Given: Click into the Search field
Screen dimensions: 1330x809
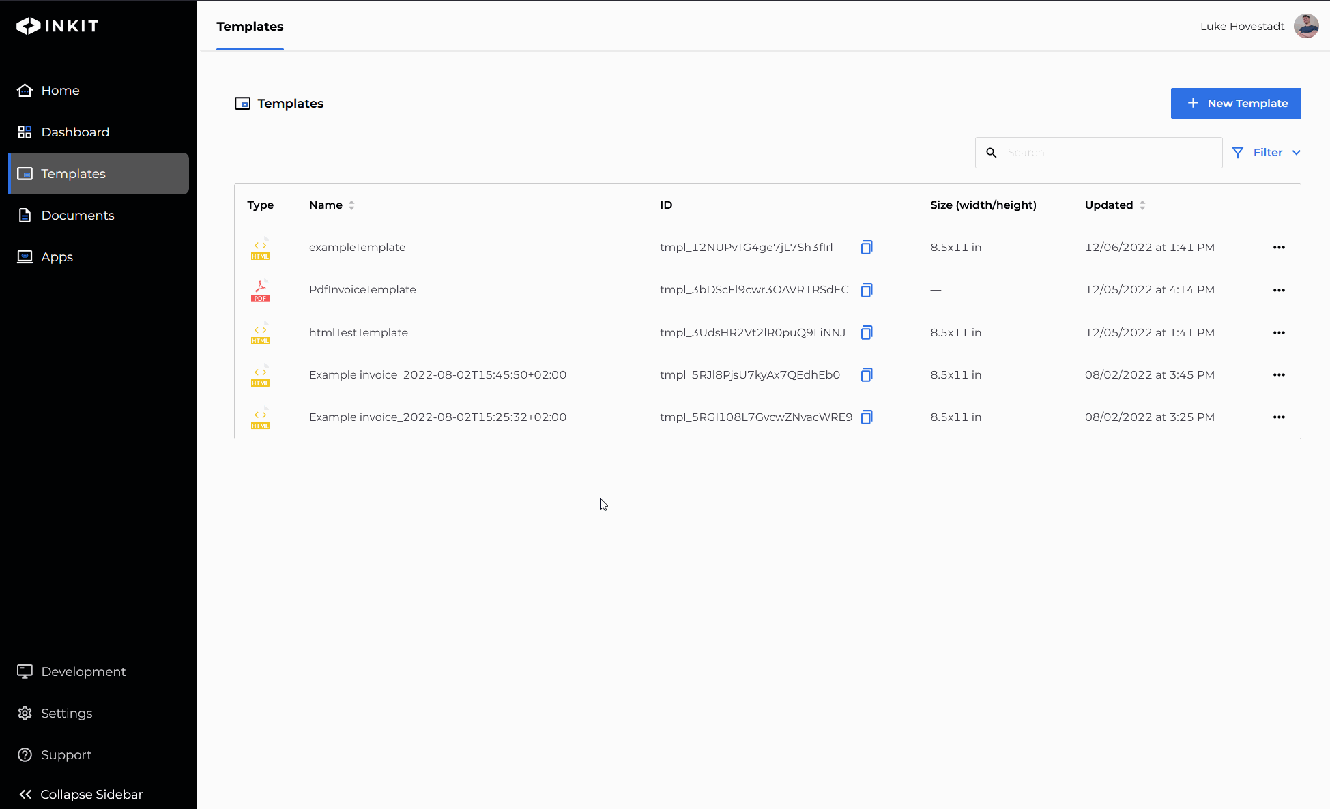Looking at the screenshot, I should click(1109, 153).
